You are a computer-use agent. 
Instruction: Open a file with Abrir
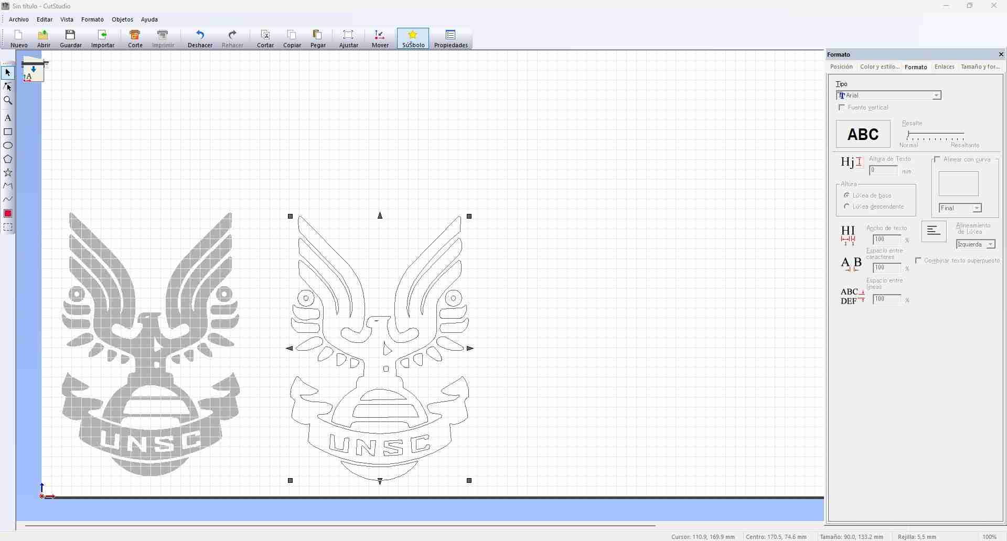pyautogui.click(x=44, y=39)
